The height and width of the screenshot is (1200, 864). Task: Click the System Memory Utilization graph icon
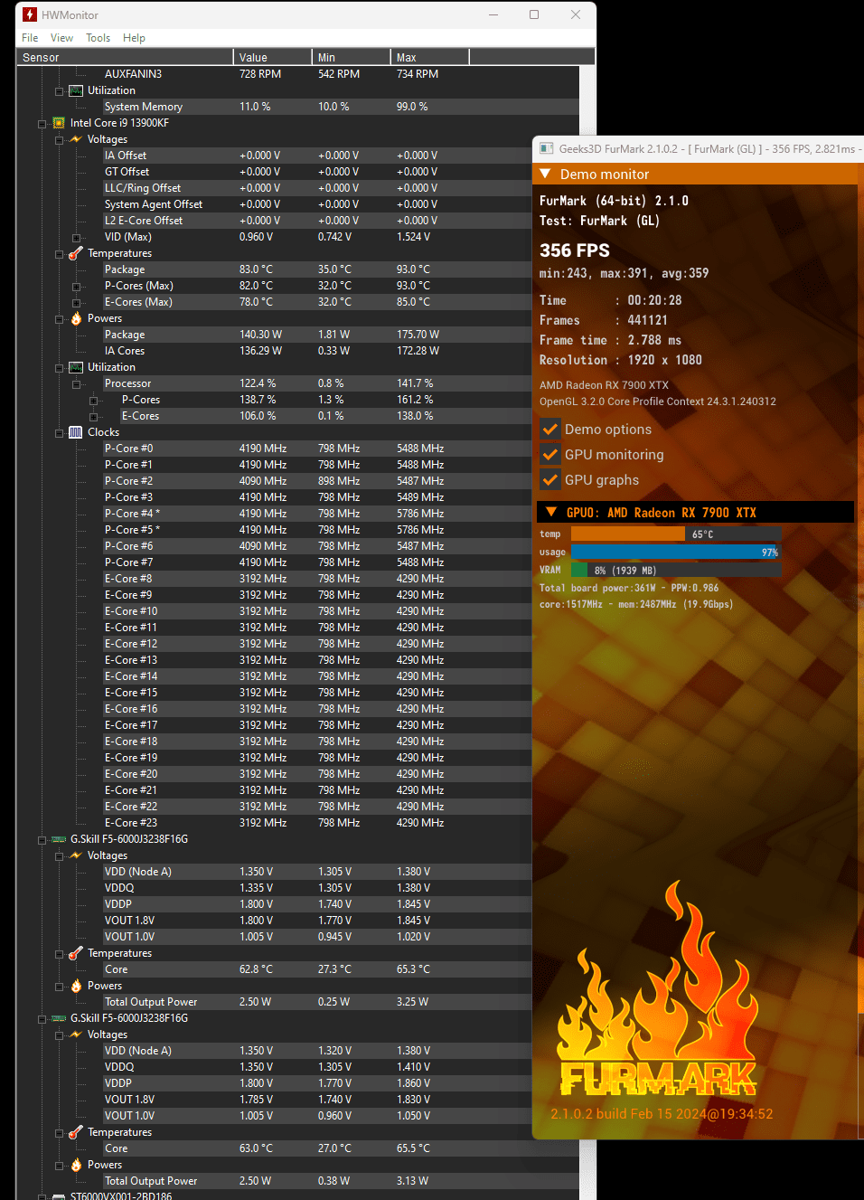tap(76, 90)
